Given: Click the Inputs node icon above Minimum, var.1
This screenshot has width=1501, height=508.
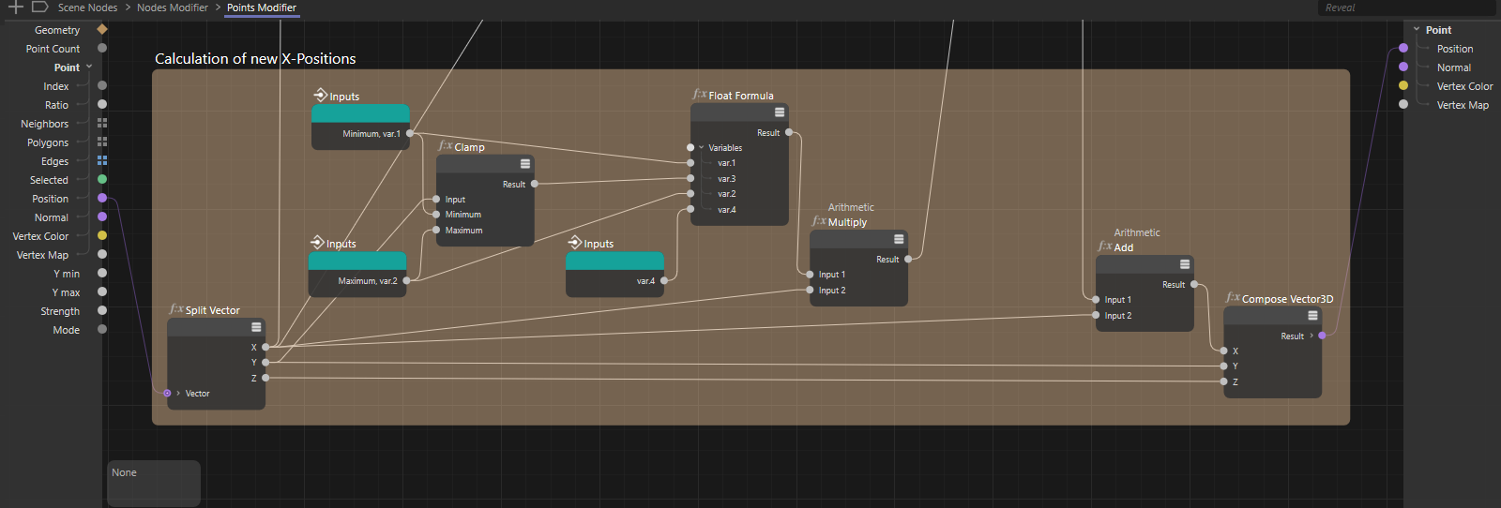Looking at the screenshot, I should click(x=321, y=96).
